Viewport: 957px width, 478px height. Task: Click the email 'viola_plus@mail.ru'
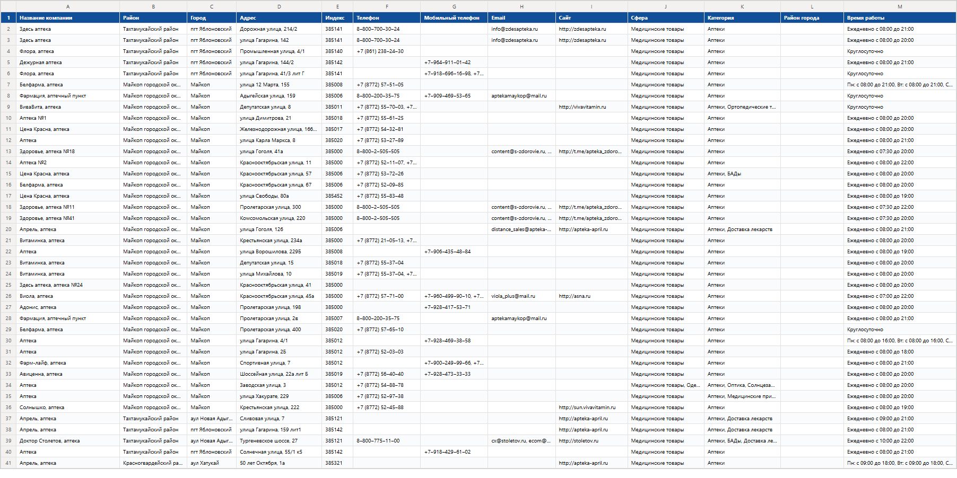(x=521, y=296)
